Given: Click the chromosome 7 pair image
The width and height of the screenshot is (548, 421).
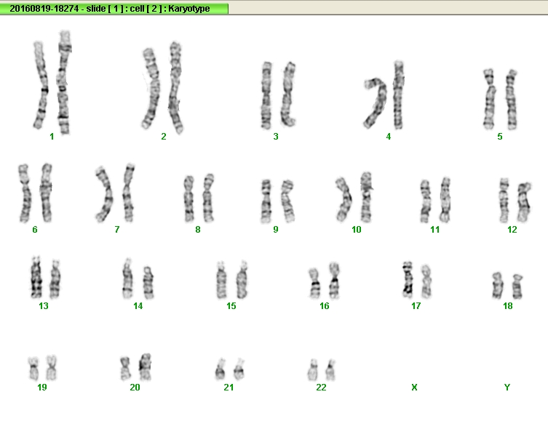Looking at the screenshot, I should click(x=115, y=193).
